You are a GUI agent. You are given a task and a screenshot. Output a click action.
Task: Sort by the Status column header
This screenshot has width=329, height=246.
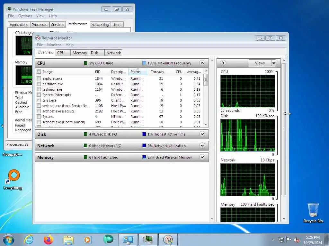[x=138, y=72]
